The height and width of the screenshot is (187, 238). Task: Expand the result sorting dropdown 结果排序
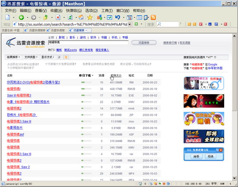pyautogui.click(x=13, y=57)
